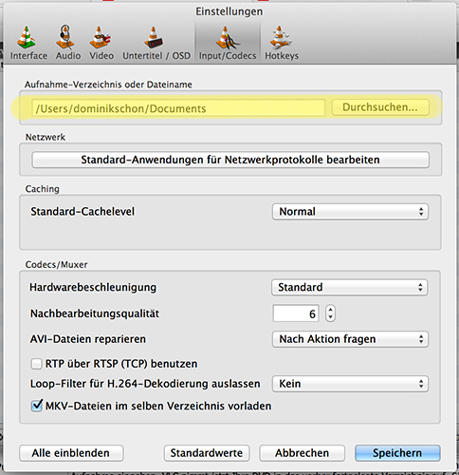Image resolution: width=459 pixels, height=475 pixels.
Task: Open the Interface settings cone icon
Action: pos(27,38)
